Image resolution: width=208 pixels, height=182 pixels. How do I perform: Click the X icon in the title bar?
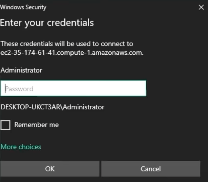(x=201, y=7)
